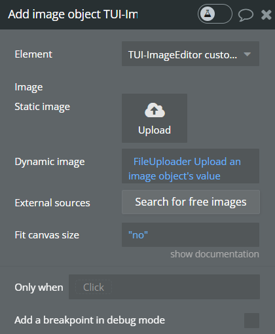
Task: Click the Add a breakpoint in debug mode label
Action: (x=90, y=320)
